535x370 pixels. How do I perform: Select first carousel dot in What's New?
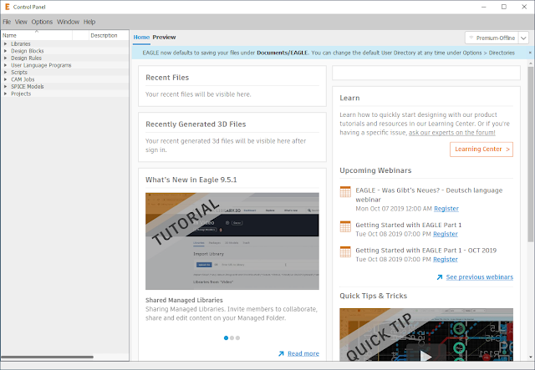pyautogui.click(x=226, y=338)
